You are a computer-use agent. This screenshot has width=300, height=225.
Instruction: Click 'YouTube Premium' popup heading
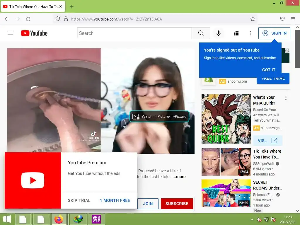click(87, 163)
